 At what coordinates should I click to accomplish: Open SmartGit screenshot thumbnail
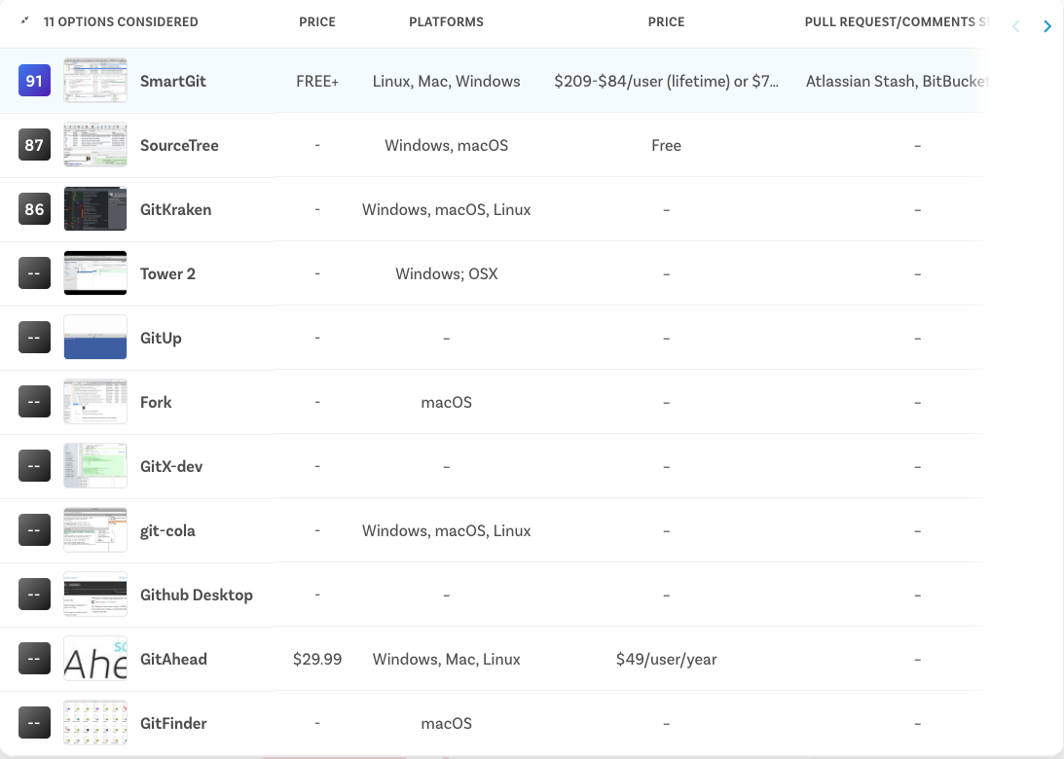95,81
